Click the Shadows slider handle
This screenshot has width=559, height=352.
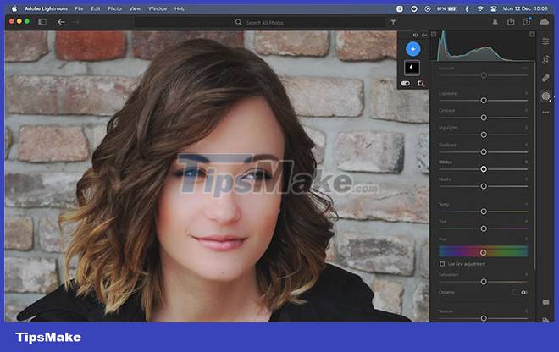click(484, 152)
